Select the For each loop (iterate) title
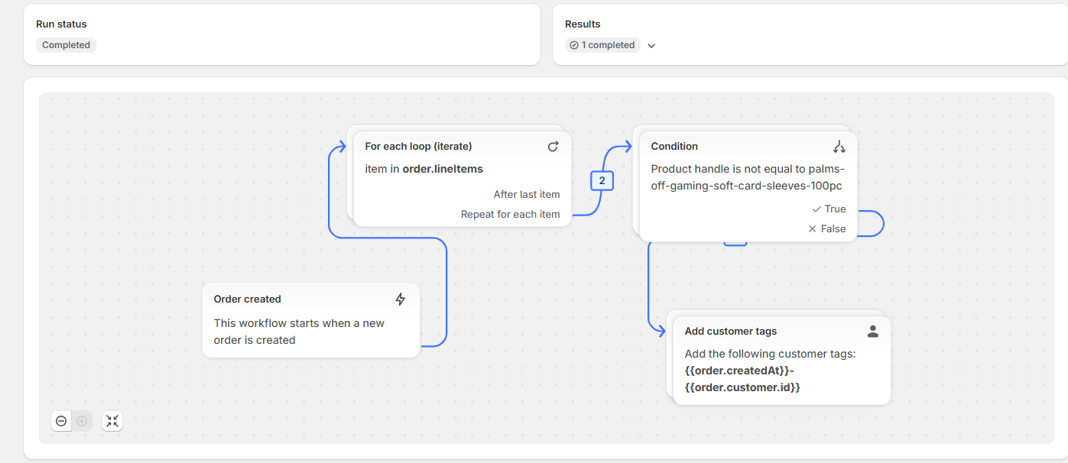The image size is (1068, 463). point(418,146)
